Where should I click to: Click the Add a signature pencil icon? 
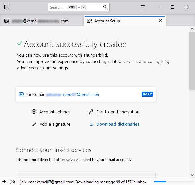click(x=34, y=124)
